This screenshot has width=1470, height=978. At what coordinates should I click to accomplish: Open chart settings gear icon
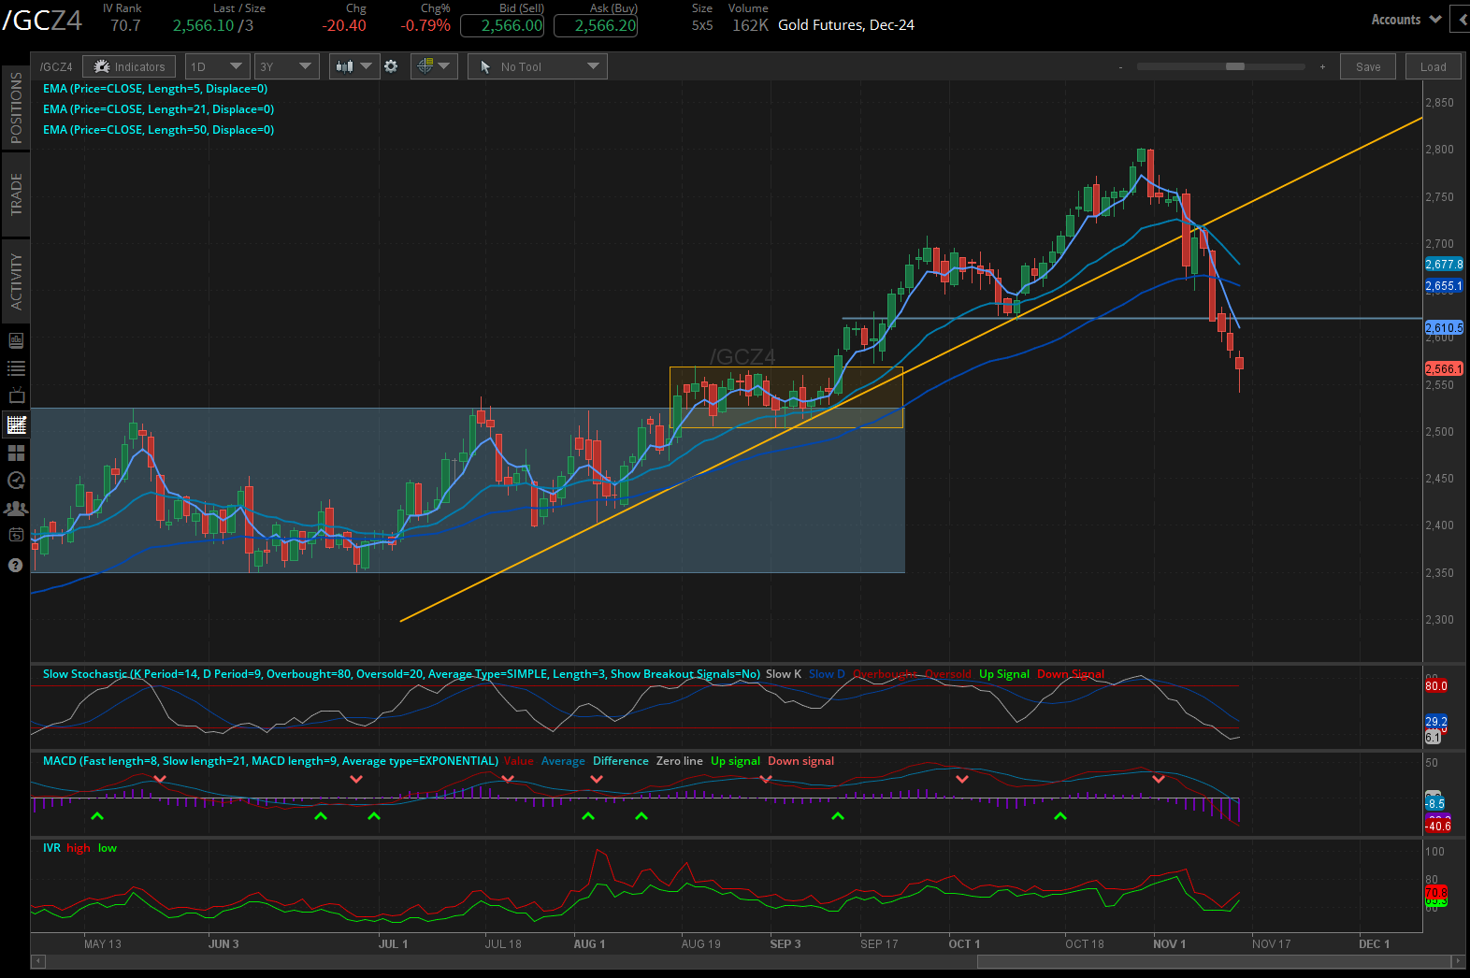391,66
